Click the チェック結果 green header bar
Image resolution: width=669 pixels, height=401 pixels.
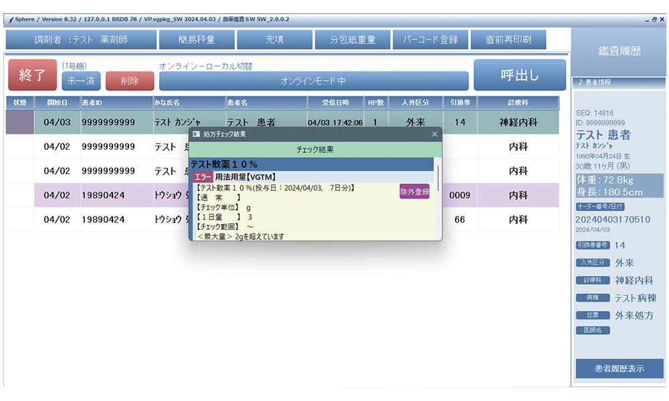315,150
